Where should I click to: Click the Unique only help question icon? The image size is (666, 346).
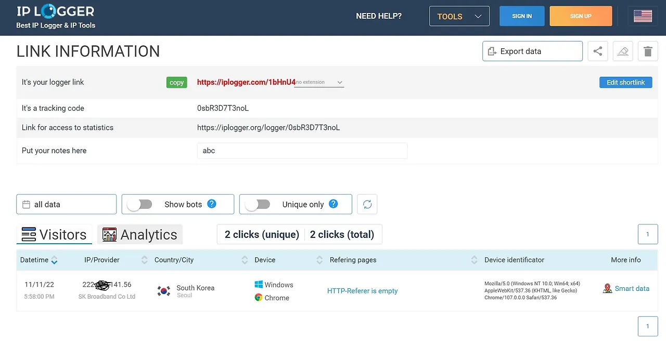334,204
